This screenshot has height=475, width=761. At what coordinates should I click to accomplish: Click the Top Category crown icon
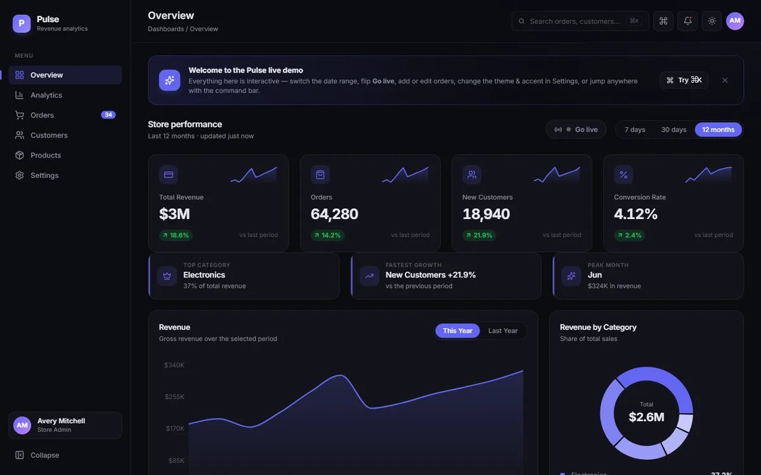point(167,276)
